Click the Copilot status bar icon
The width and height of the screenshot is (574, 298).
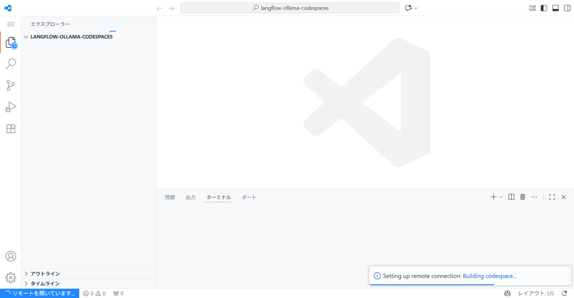click(508, 293)
